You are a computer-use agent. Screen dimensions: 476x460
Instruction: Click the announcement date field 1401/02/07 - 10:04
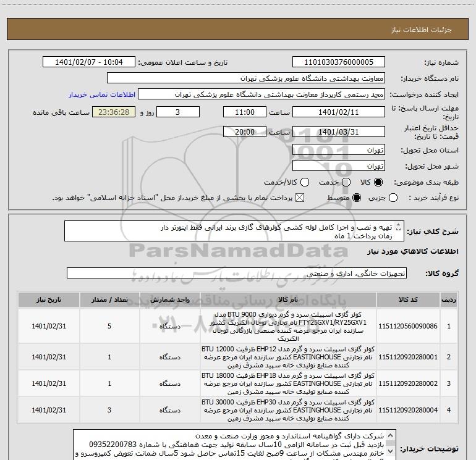(89, 62)
